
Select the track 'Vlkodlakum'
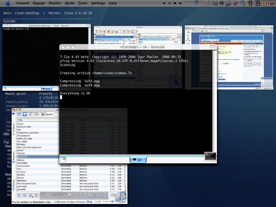23,136
